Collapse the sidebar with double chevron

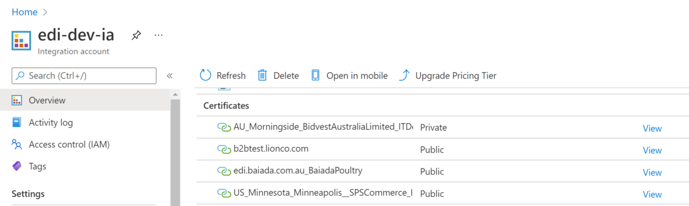pyautogui.click(x=170, y=76)
